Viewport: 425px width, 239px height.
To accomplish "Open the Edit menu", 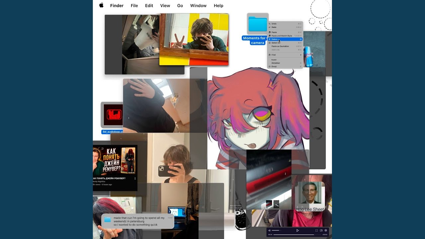I will click(x=149, y=6).
